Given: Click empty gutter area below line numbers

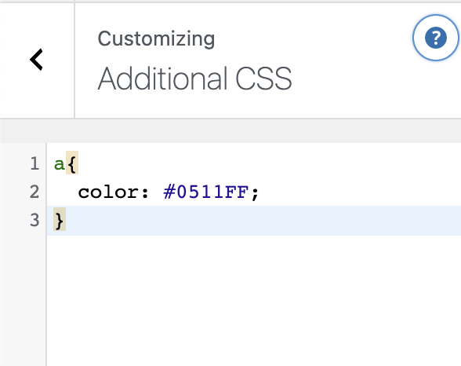Looking at the screenshot, I should point(23,300).
